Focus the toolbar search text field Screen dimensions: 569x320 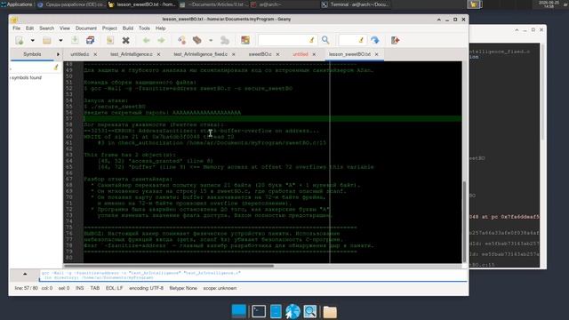click(x=283, y=40)
